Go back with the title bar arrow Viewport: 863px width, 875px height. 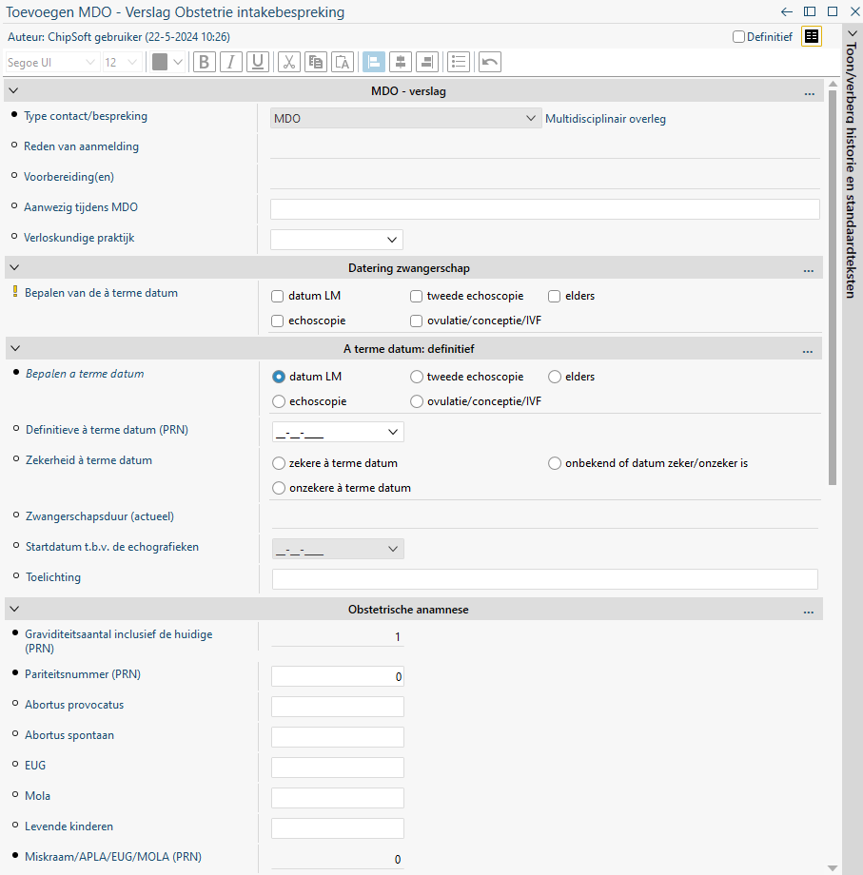[787, 12]
